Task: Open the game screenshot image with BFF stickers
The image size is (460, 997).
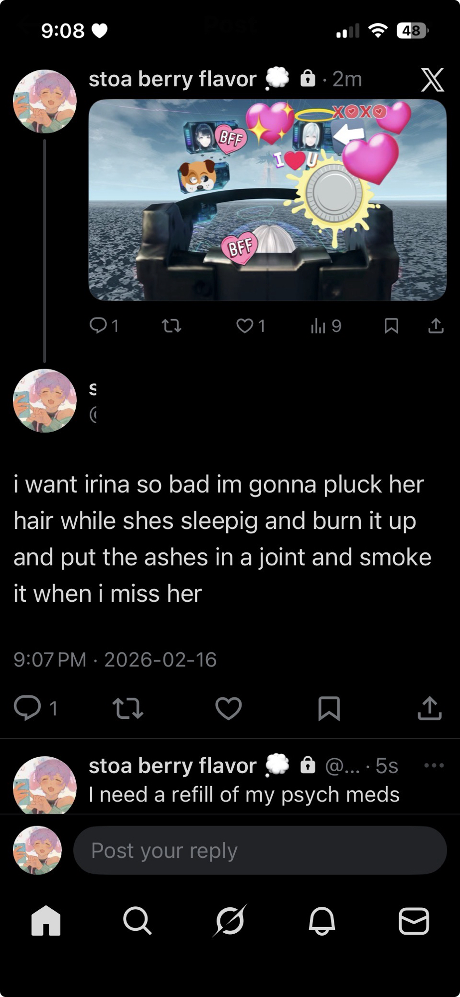Action: click(x=267, y=200)
